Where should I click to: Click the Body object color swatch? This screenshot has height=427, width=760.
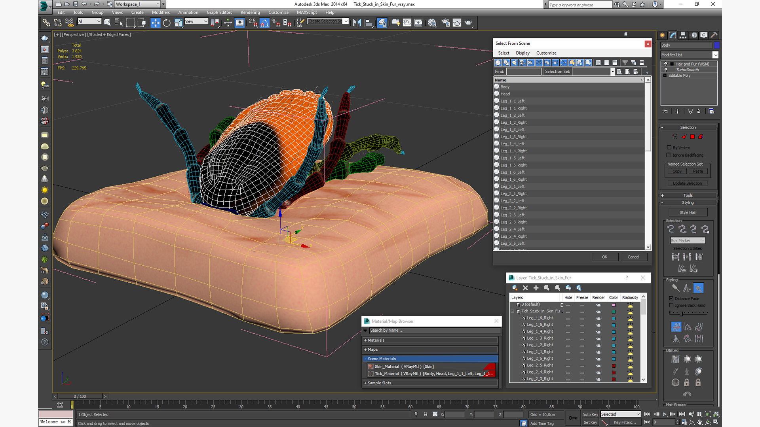716,45
